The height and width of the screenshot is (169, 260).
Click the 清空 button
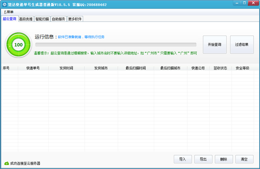pyautogui.click(x=244, y=159)
